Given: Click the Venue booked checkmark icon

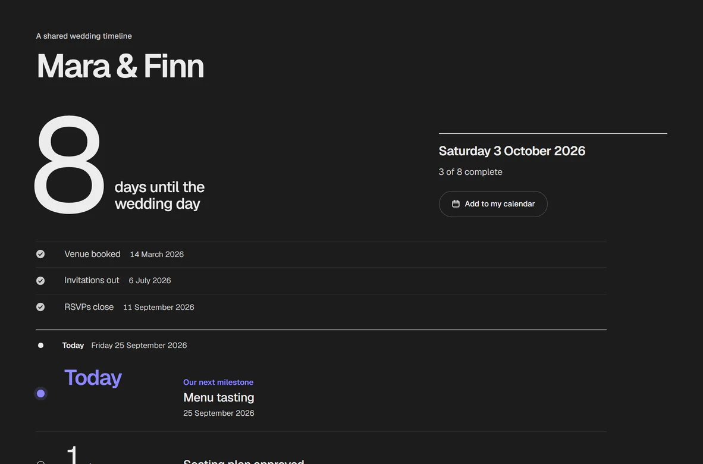Looking at the screenshot, I should (40, 254).
